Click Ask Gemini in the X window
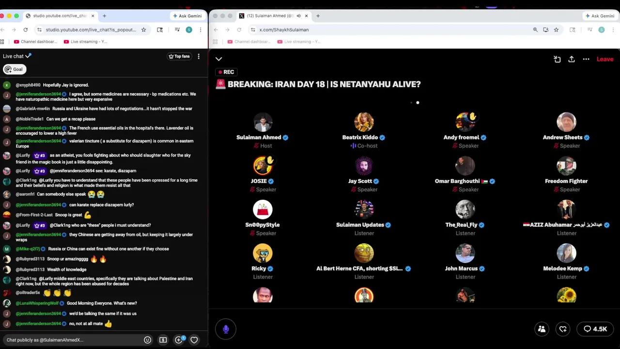620x349 pixels. (x=600, y=16)
